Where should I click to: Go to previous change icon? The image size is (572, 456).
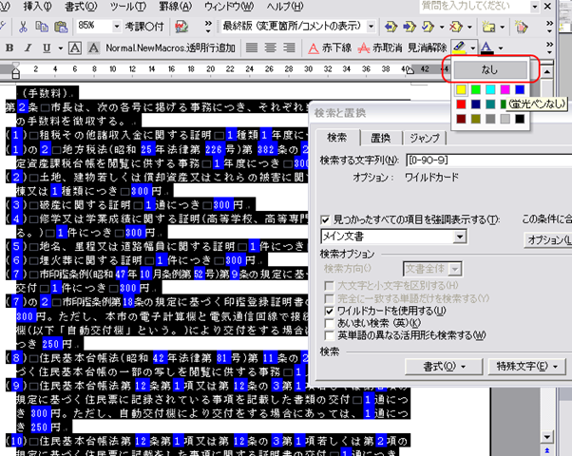[x=391, y=27]
